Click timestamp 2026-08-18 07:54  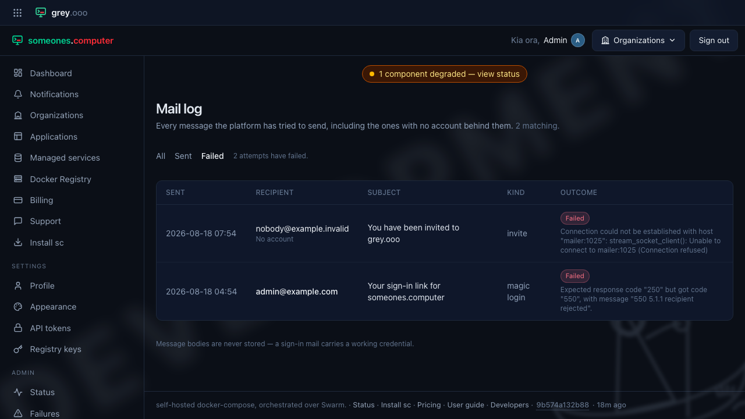point(201,233)
